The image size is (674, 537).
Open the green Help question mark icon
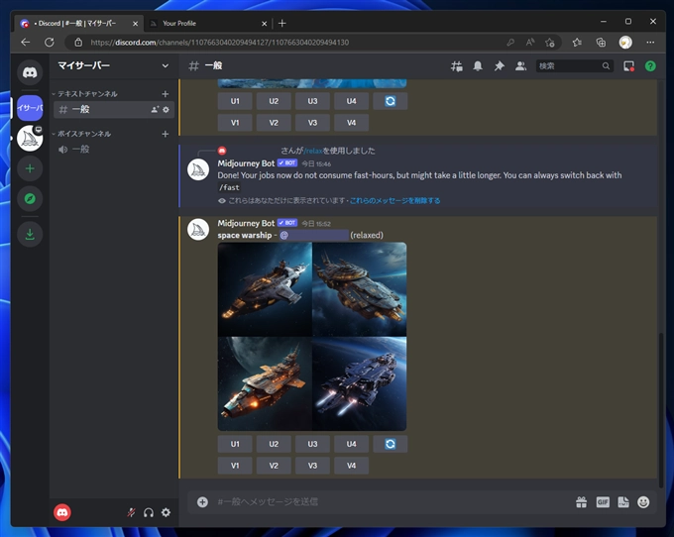point(650,66)
